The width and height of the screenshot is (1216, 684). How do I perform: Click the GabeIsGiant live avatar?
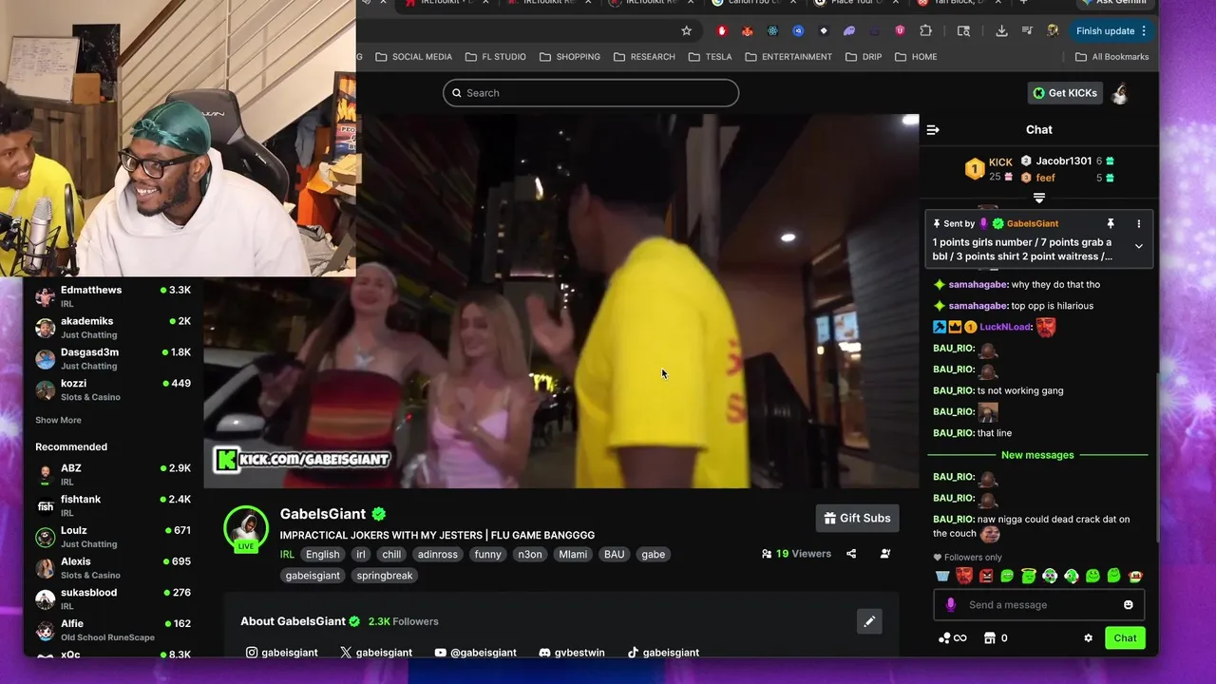click(x=246, y=528)
